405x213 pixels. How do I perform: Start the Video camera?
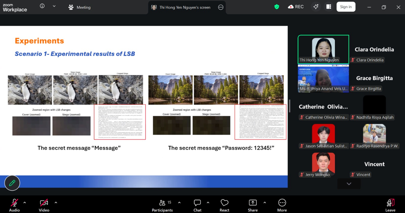(44, 206)
